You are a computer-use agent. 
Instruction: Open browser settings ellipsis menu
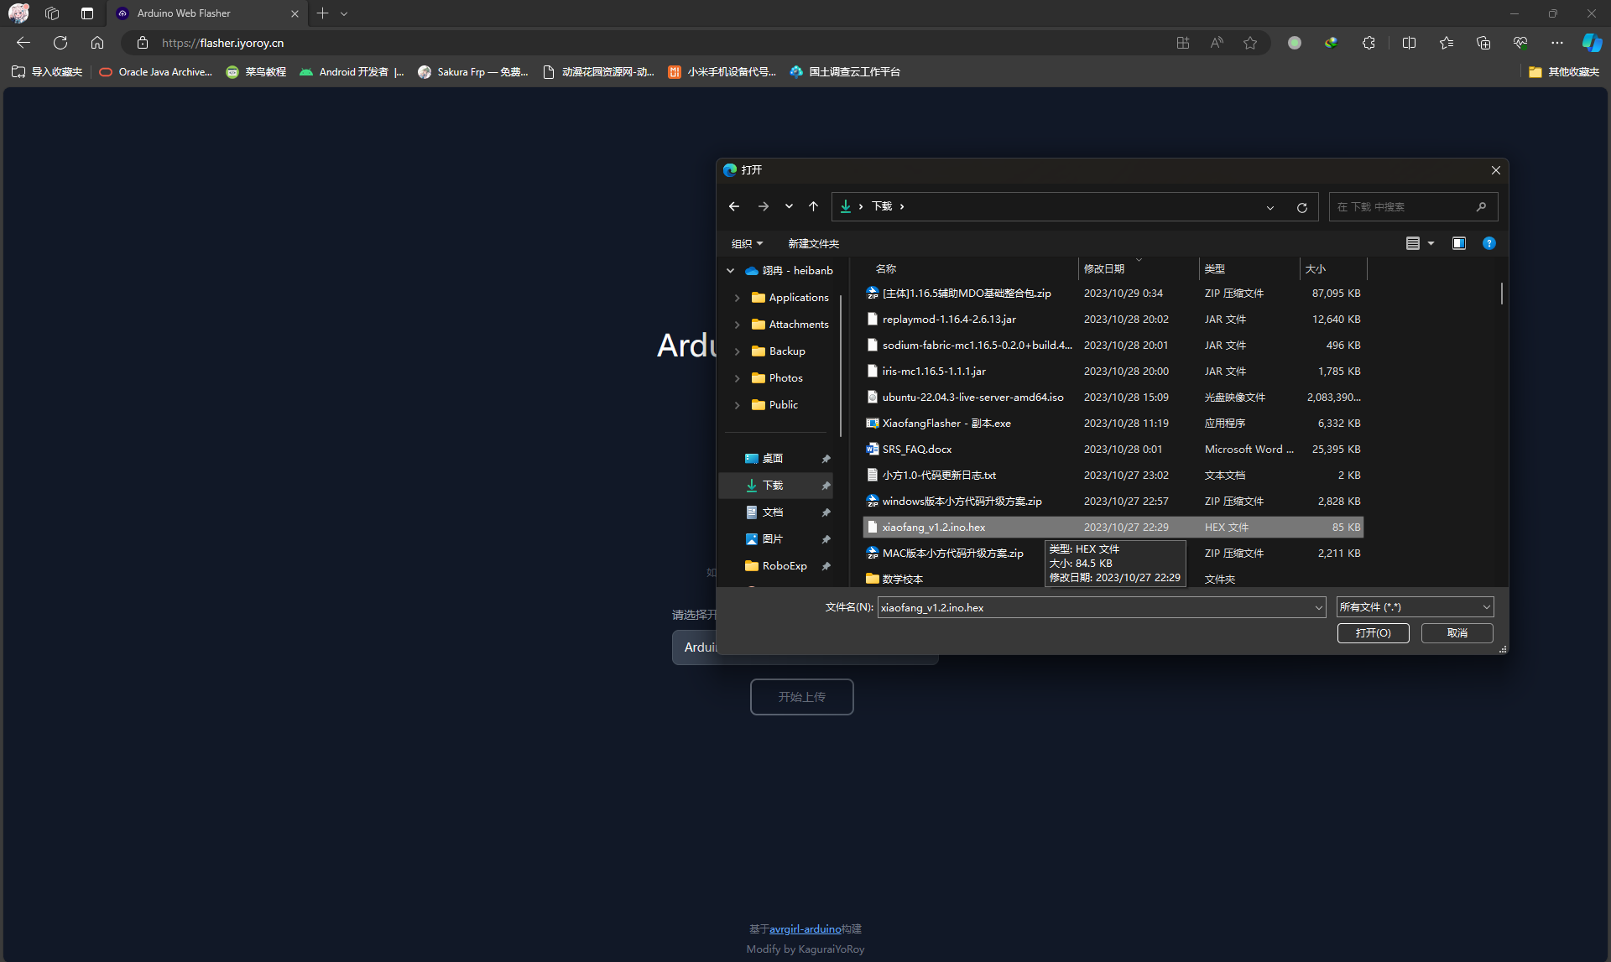1557,43
